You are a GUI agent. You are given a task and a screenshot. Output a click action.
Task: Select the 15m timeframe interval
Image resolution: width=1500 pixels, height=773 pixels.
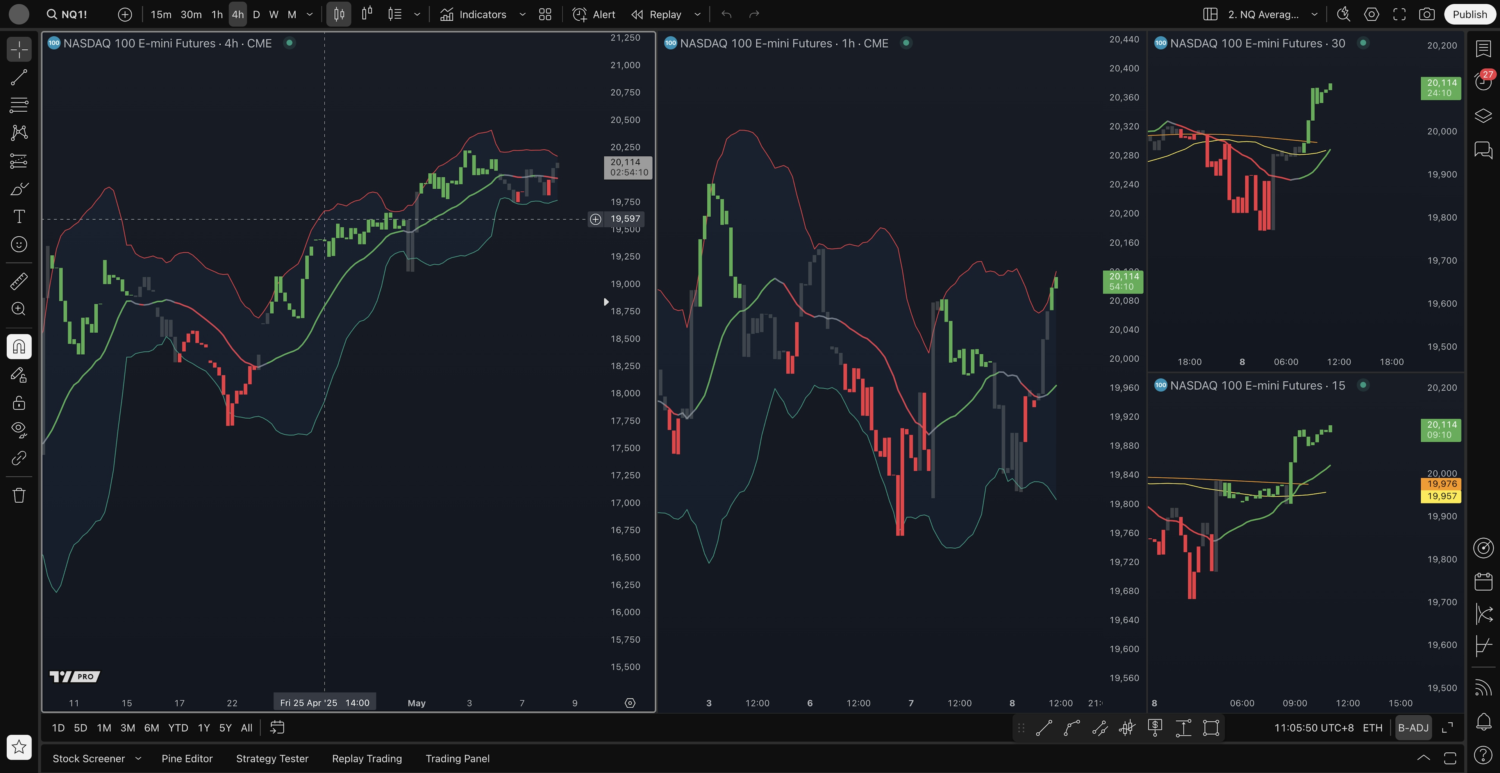click(161, 14)
